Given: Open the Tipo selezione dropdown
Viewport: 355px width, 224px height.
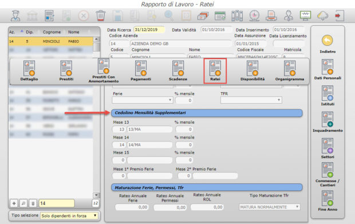Looking at the screenshot, I should [x=69, y=216].
